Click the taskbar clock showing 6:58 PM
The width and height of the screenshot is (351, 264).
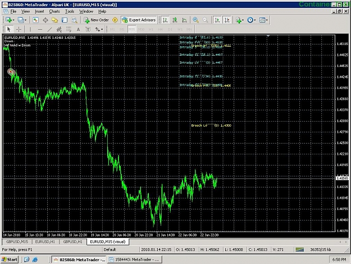tap(339, 259)
